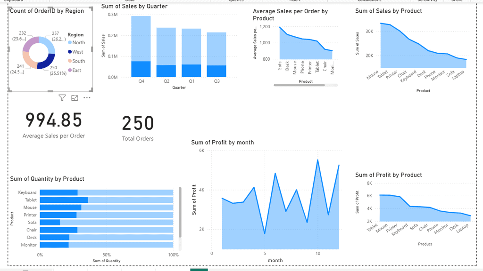483x271 pixels.
Task: Click the East color marker in Region legend
Action: [70, 70]
